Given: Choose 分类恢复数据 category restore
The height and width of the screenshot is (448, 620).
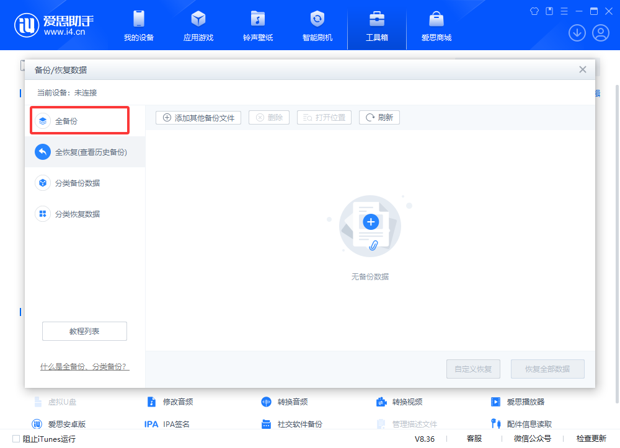Looking at the screenshot, I should [x=77, y=214].
